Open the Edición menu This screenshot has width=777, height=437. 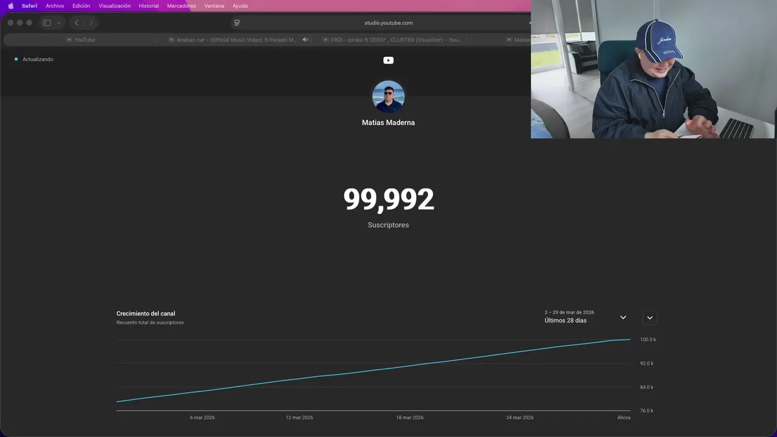pyautogui.click(x=81, y=6)
